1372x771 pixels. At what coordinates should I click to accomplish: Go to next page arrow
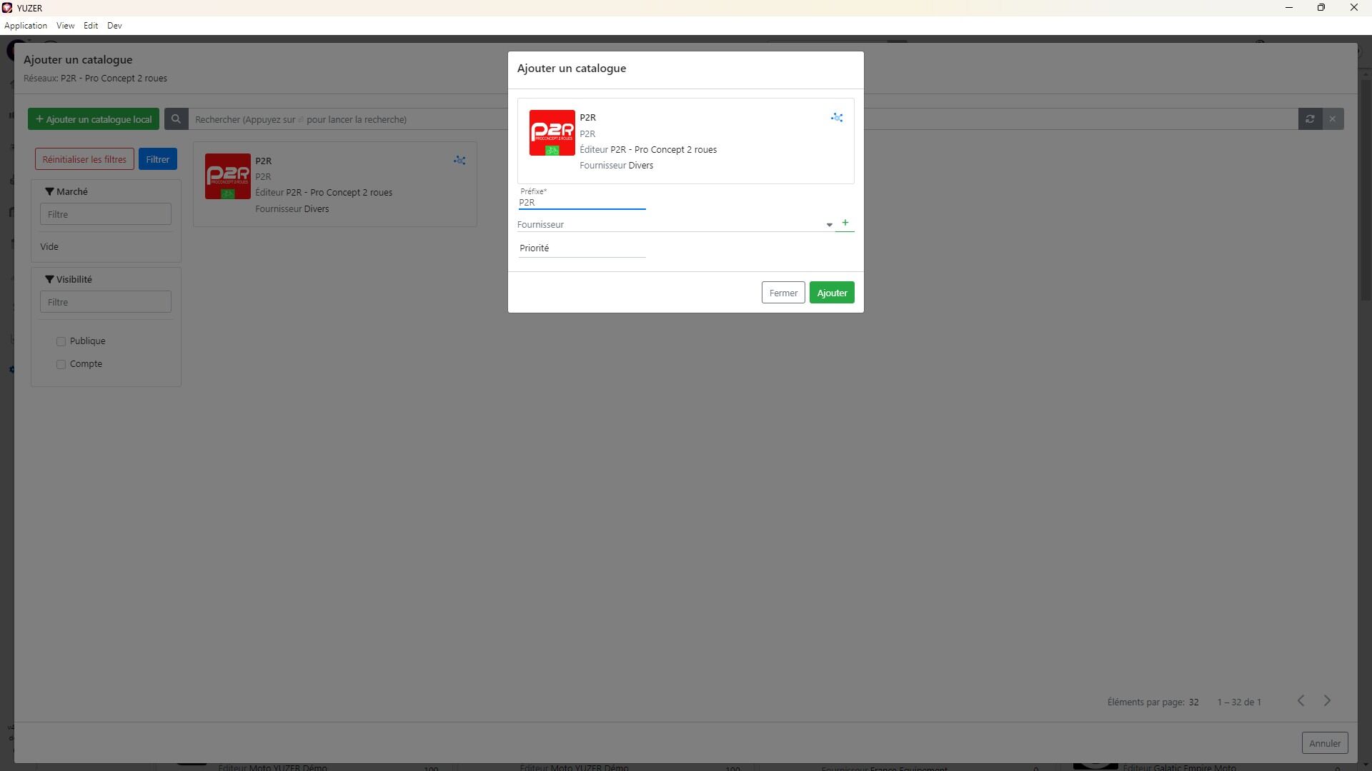click(1327, 701)
